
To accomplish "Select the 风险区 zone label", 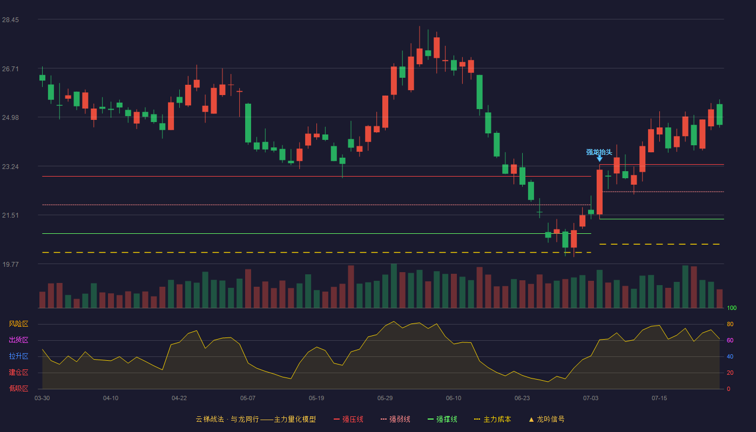I will pyautogui.click(x=18, y=324).
